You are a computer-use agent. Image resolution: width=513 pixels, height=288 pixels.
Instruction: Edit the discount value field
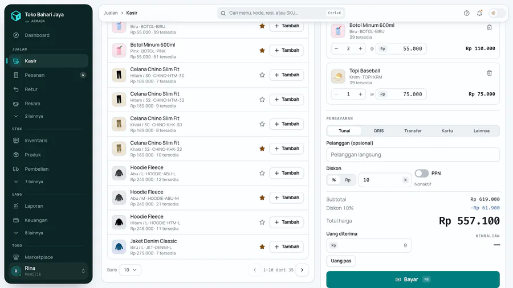point(385,180)
